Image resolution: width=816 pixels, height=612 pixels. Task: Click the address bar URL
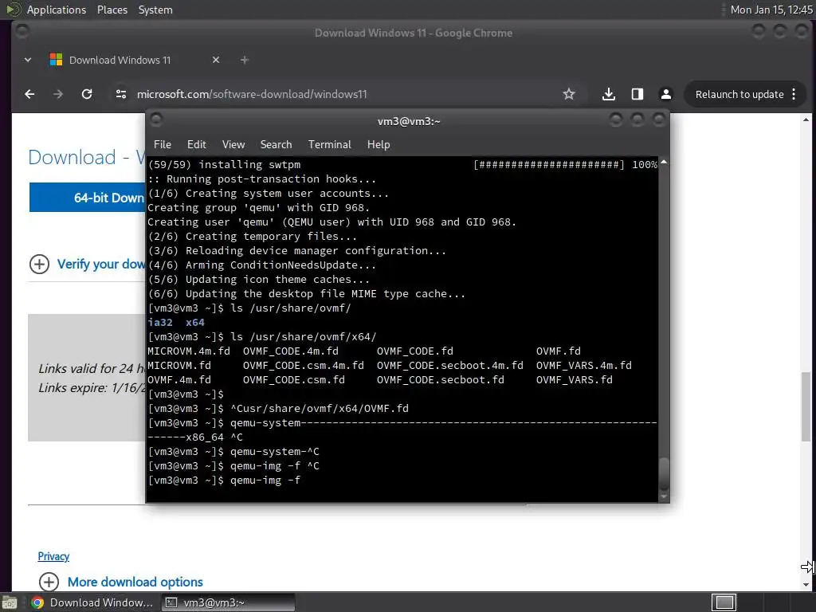coord(252,94)
